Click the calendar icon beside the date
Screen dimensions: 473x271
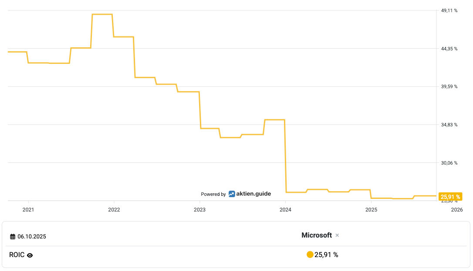[x=13, y=237]
